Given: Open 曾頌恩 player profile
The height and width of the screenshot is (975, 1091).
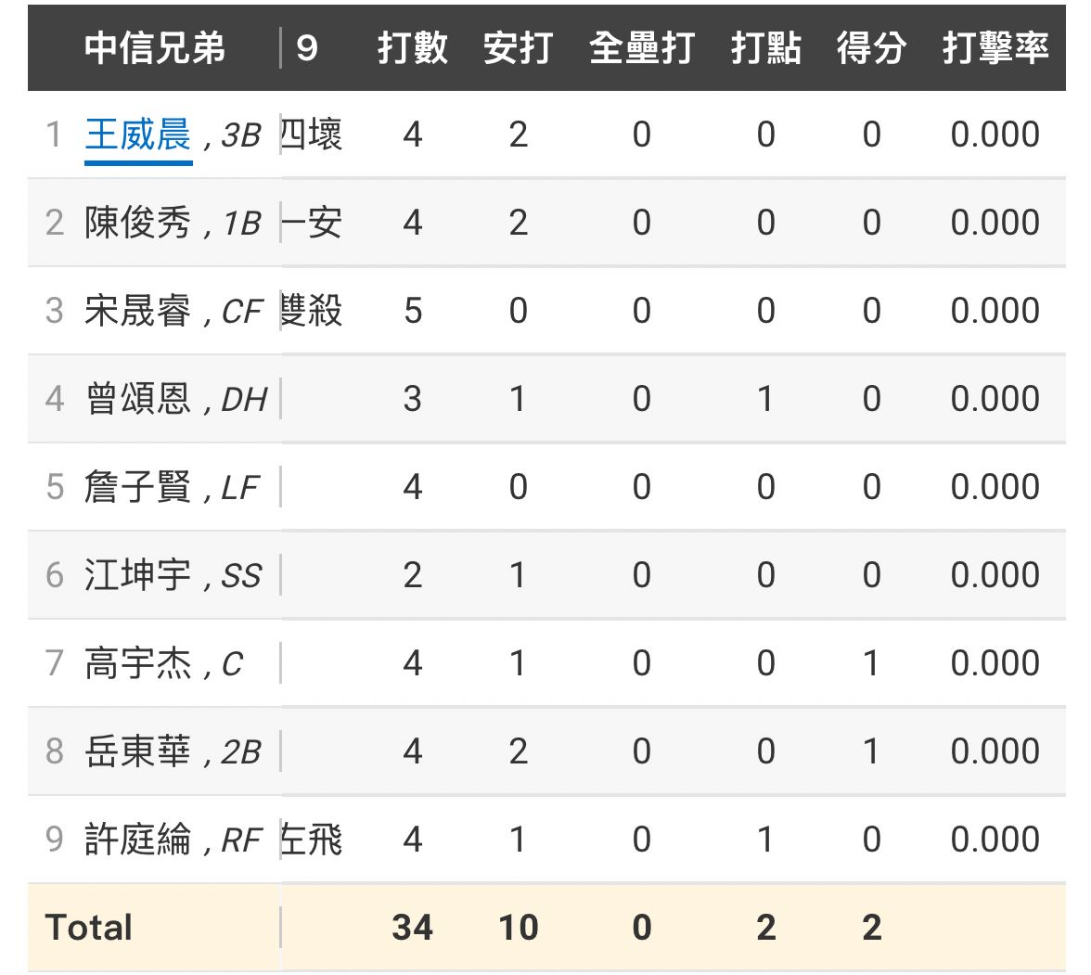Looking at the screenshot, I should coord(137,400).
